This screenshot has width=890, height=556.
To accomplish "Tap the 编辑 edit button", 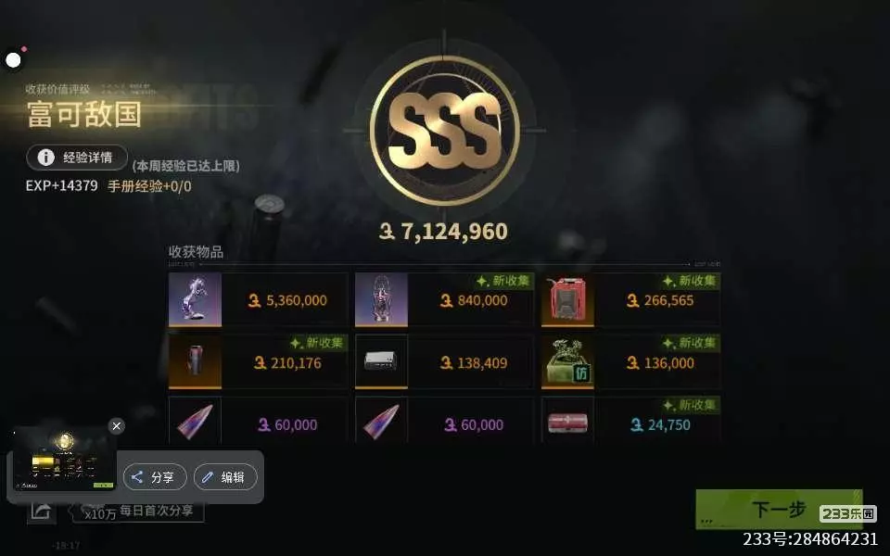I will 225,477.
